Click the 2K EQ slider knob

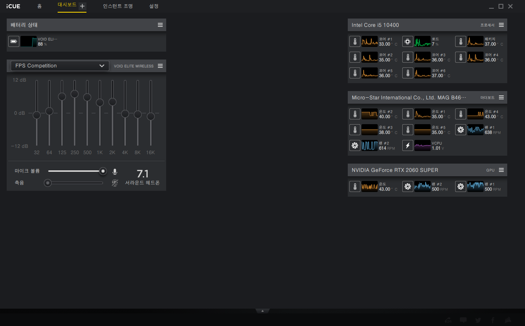pyautogui.click(x=112, y=102)
